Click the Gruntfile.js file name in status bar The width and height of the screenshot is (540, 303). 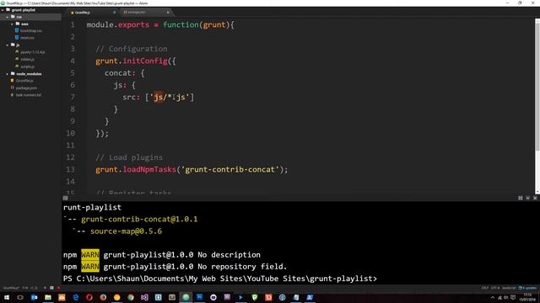[x=11, y=288]
